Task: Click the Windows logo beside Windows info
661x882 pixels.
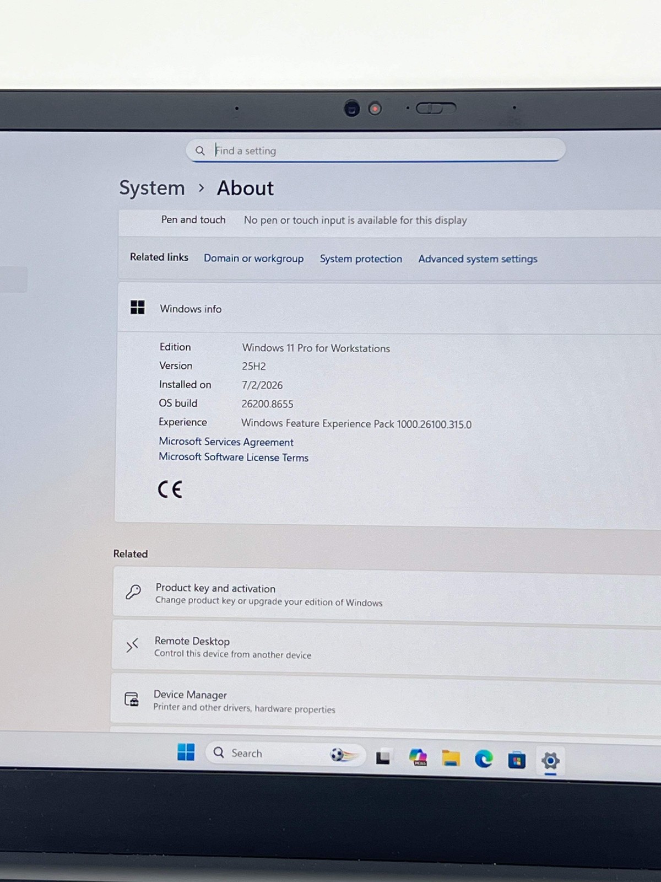Action: [137, 307]
